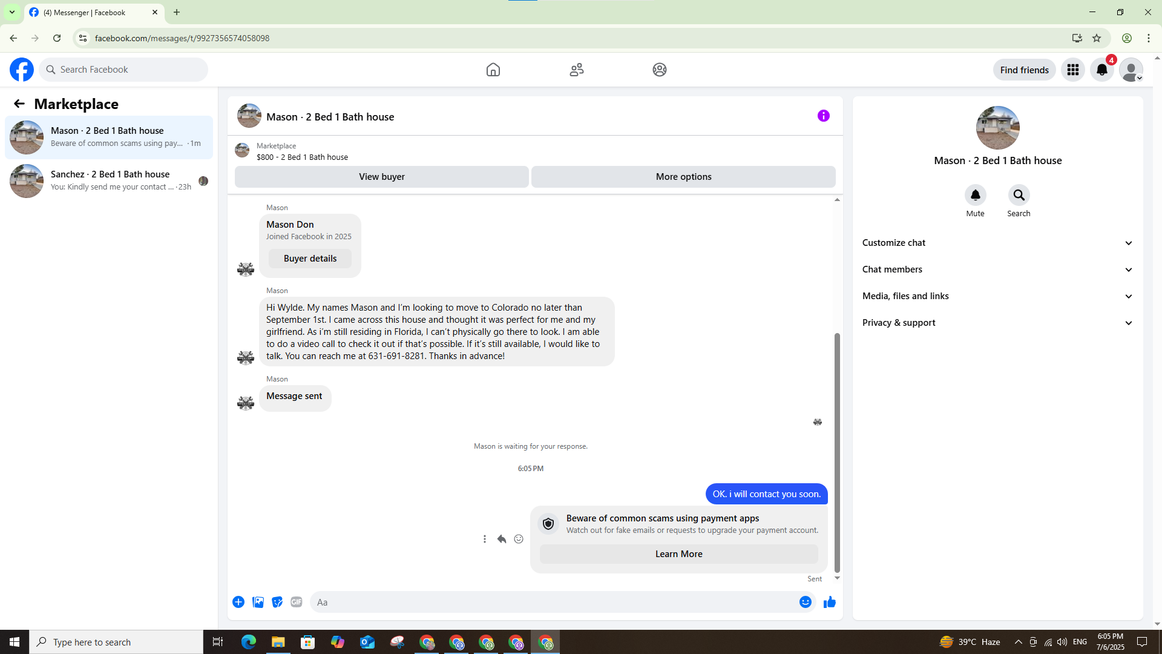The height and width of the screenshot is (654, 1162).
Task: View site information icon in address bar
Action: [x=83, y=38]
